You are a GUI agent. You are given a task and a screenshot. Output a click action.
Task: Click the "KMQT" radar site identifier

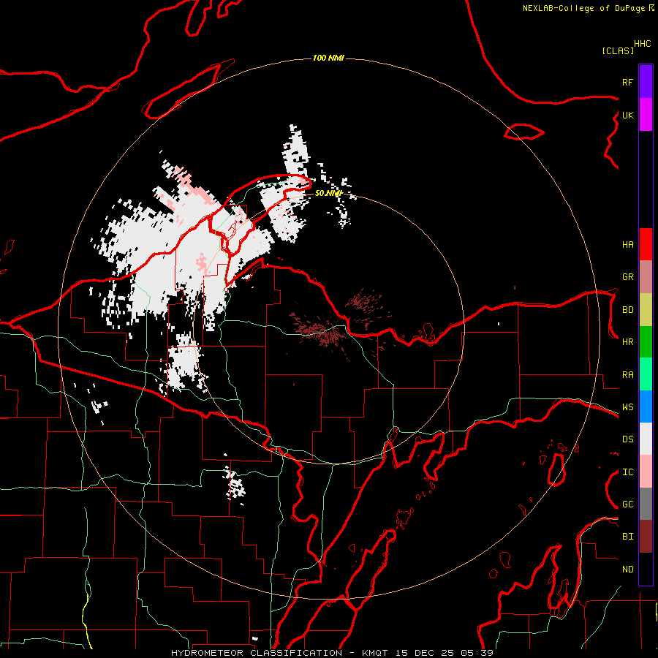(377, 653)
